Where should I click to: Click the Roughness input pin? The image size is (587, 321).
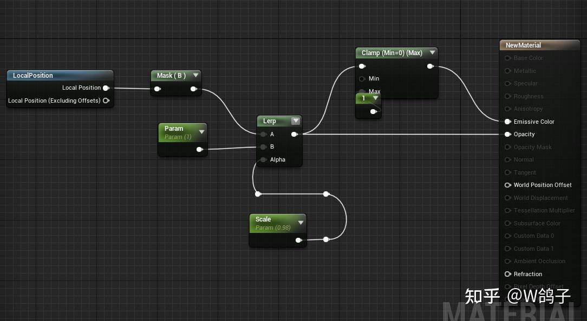pos(507,96)
